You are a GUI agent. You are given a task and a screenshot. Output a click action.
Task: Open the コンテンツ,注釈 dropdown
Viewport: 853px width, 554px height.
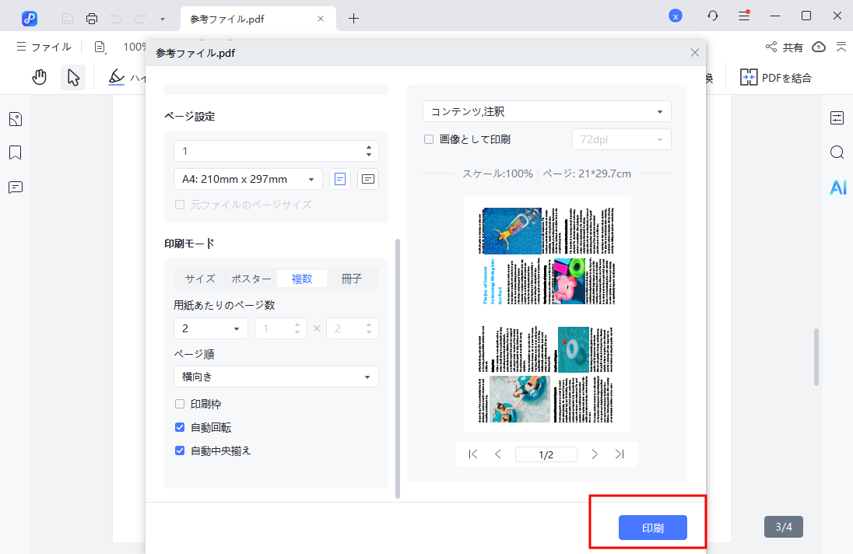click(546, 111)
